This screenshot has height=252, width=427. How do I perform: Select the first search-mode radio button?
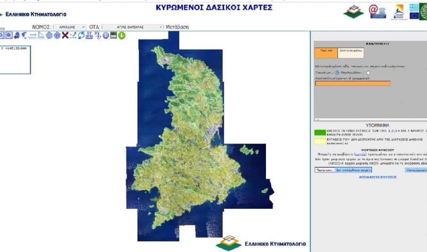pos(337,73)
